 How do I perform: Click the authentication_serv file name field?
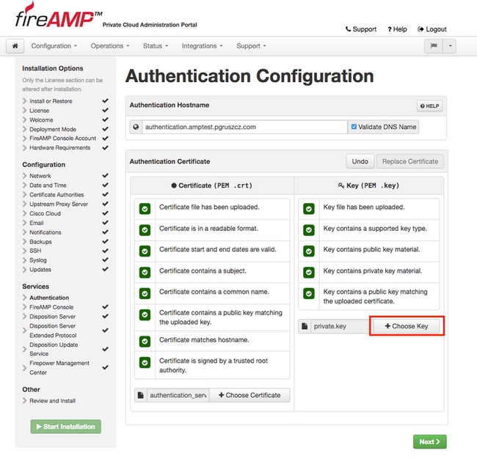coord(178,395)
